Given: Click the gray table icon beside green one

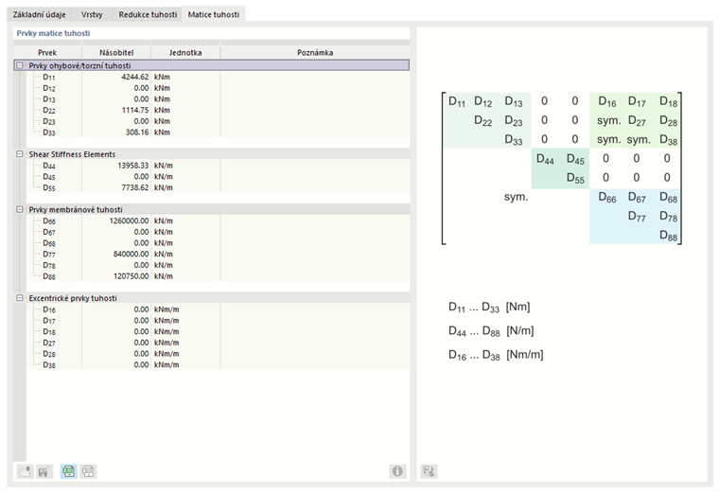Looking at the screenshot, I should click(x=88, y=470).
